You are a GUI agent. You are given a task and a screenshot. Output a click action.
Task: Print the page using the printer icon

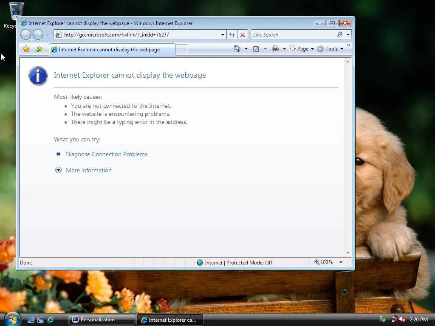[x=275, y=49]
